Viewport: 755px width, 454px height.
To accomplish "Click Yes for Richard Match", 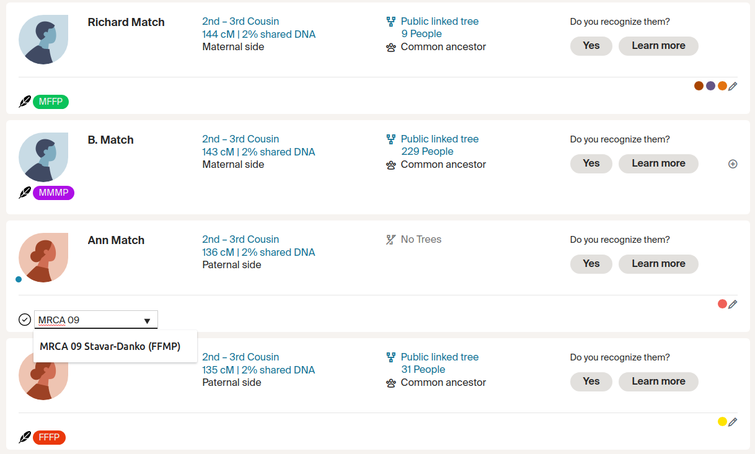I will click(591, 46).
